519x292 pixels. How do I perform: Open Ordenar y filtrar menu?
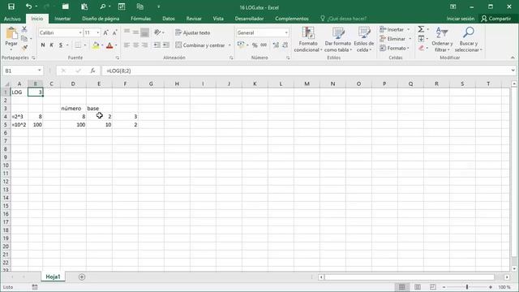click(x=442, y=40)
